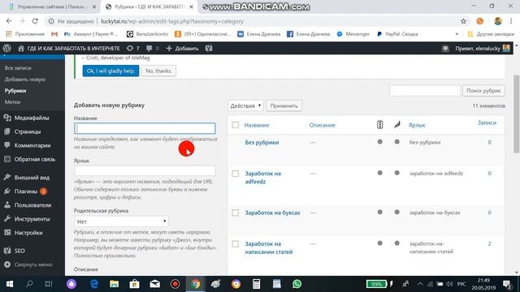Click the Настройки sidebar icon
Viewport: 520px width, 292px height.
[x=7, y=233]
